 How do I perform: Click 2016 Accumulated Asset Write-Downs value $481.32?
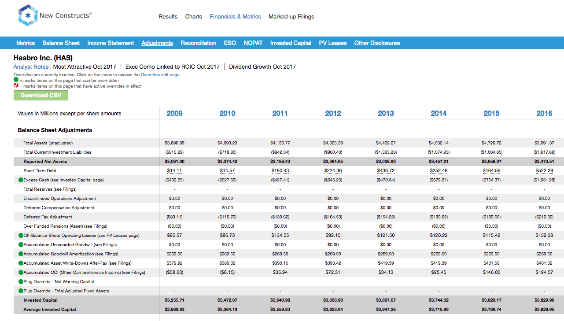[544, 263]
